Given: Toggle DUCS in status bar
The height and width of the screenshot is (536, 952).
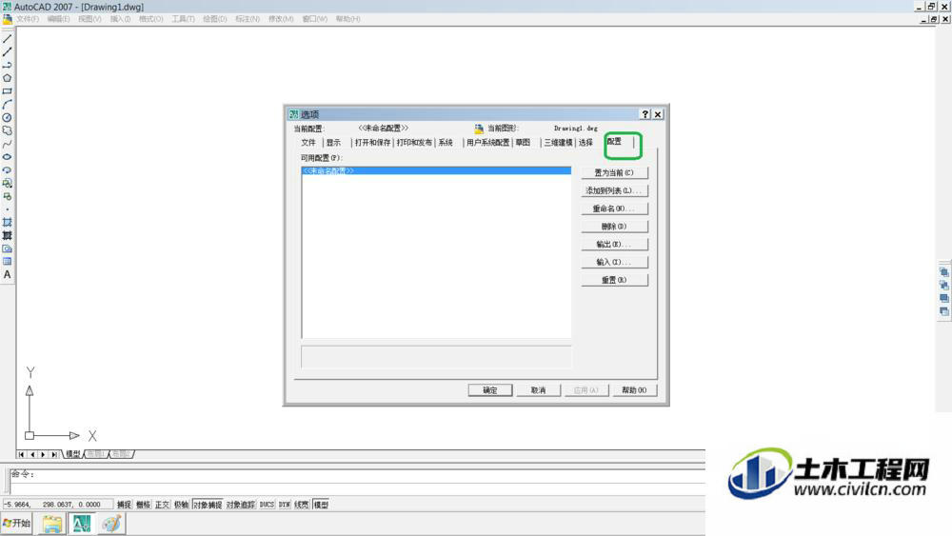Looking at the screenshot, I should (268, 505).
